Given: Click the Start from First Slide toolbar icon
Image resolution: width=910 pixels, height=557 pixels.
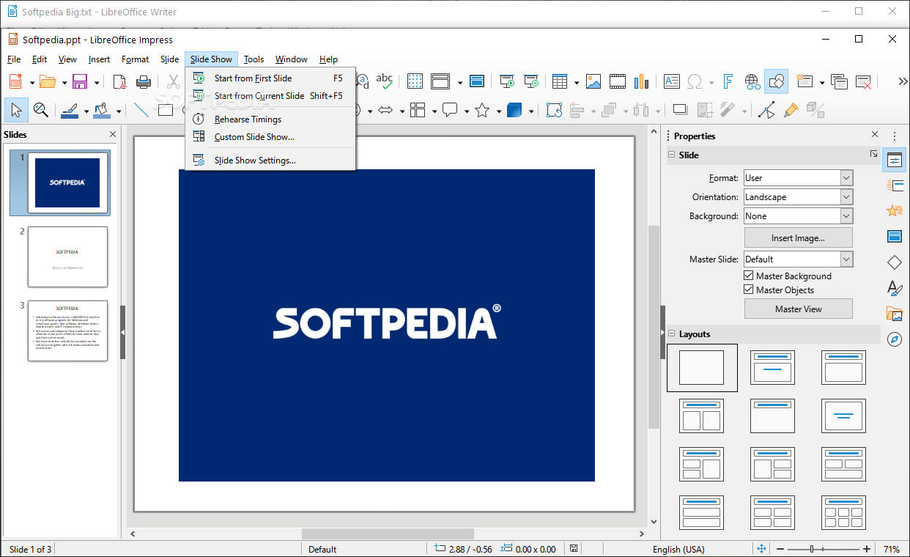Looking at the screenshot, I should (506, 81).
